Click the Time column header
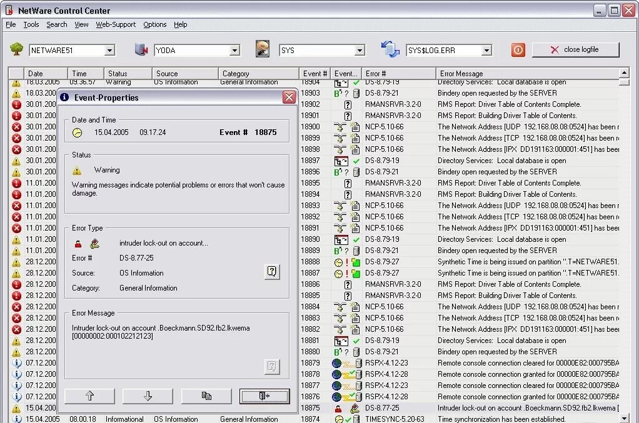Image resolution: width=639 pixels, height=423 pixels. pos(86,74)
